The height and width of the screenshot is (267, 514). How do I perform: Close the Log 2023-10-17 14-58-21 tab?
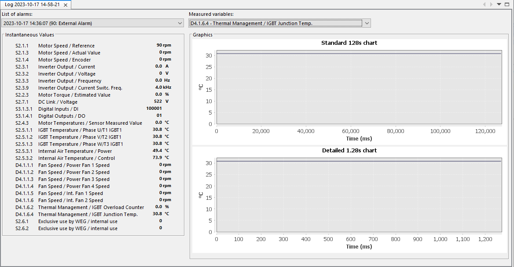coord(66,5)
